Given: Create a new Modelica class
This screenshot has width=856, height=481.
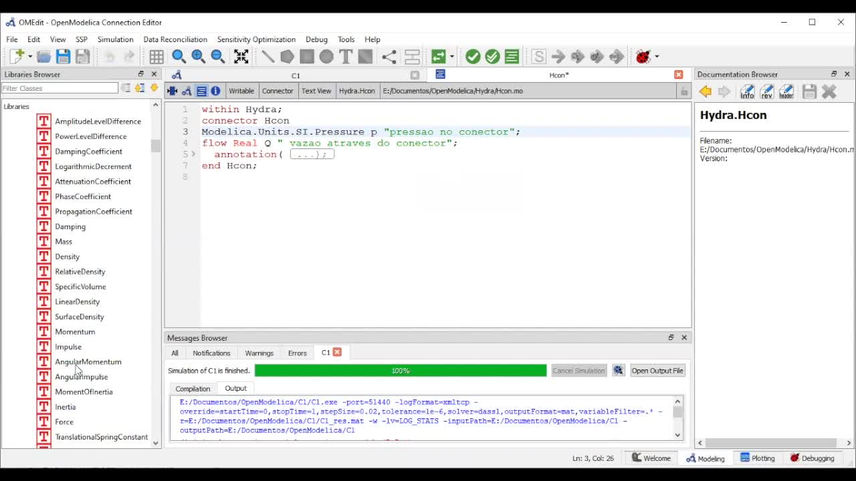Looking at the screenshot, I should [x=17, y=57].
